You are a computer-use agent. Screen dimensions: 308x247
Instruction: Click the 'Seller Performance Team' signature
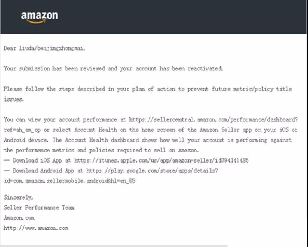click(39, 208)
